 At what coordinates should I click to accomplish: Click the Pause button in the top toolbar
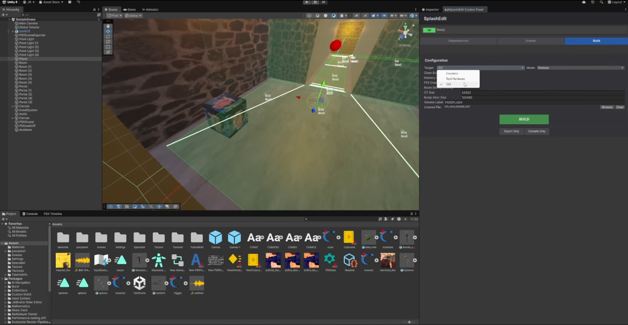(315, 2)
